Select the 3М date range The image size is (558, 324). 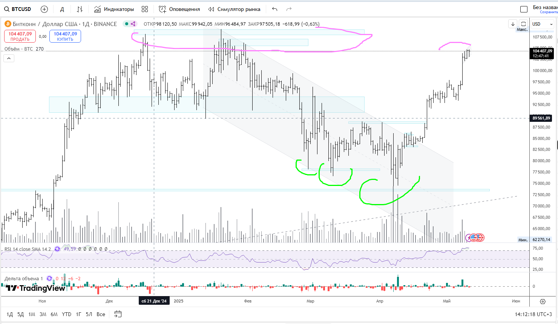43,314
